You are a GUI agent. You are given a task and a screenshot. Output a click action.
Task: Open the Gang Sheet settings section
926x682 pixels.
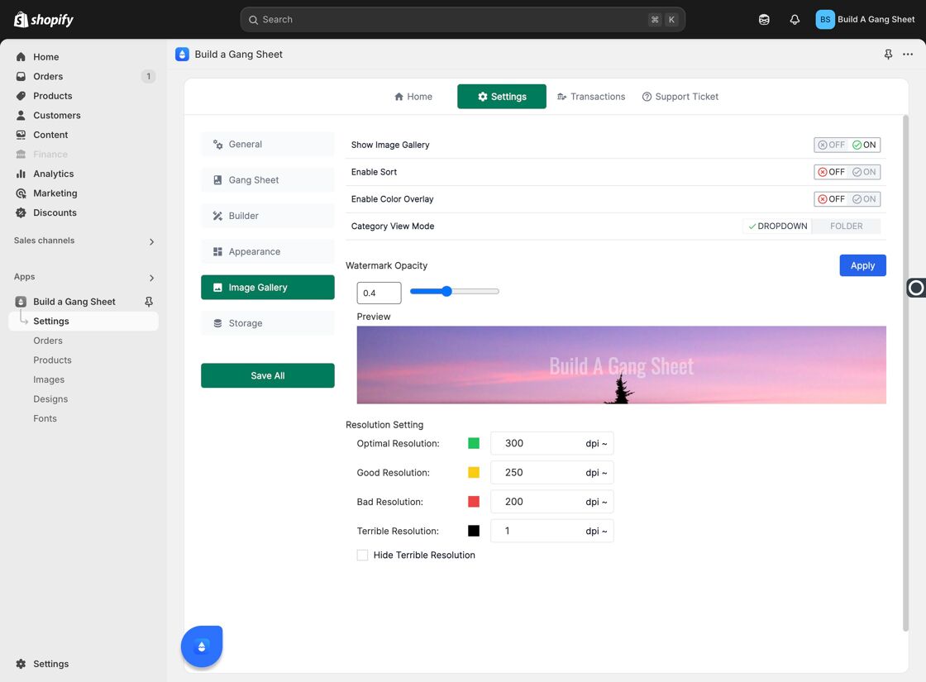(x=268, y=180)
